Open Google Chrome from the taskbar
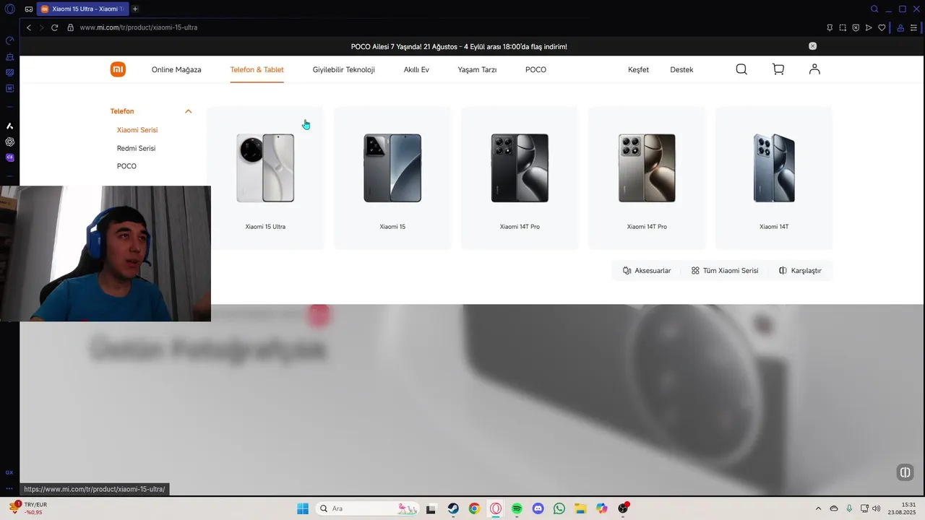925x520 pixels. (474, 508)
